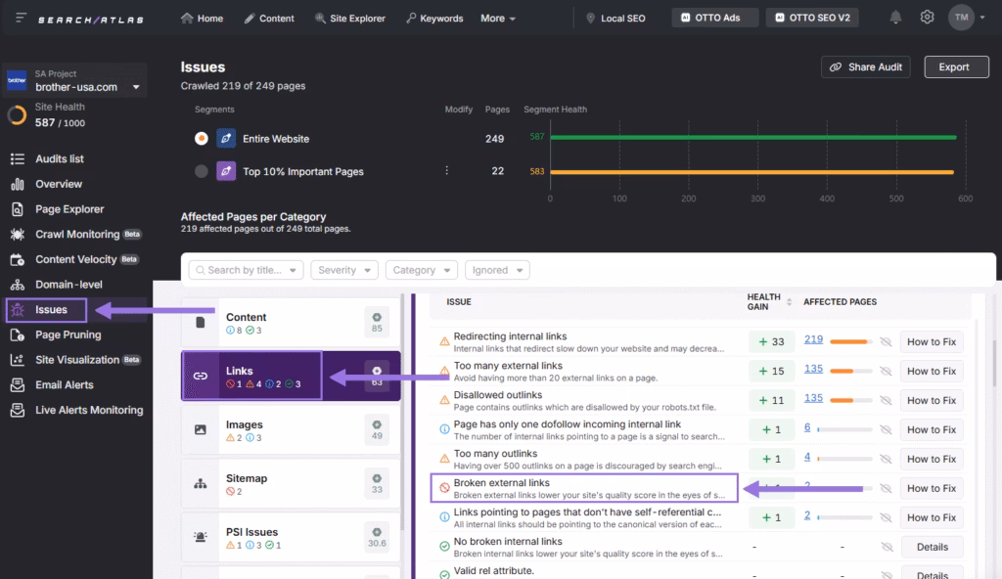Image resolution: width=1002 pixels, height=579 pixels.
Task: Click the hamburger menu icon top left
Action: click(x=20, y=17)
